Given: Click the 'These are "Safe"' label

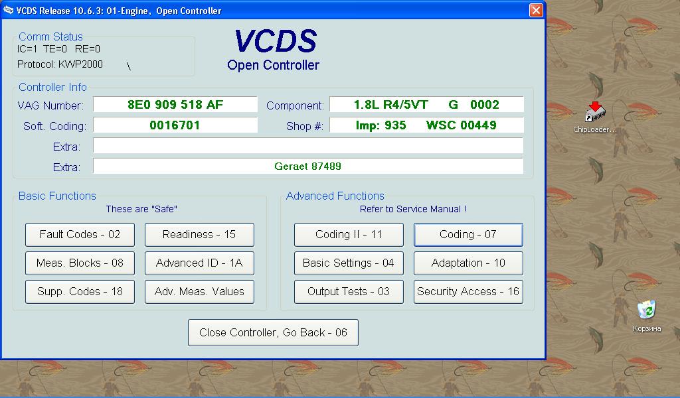Looking at the screenshot, I should pos(141,209).
